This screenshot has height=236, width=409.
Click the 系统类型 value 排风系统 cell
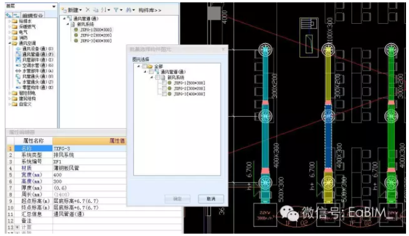pos(89,155)
